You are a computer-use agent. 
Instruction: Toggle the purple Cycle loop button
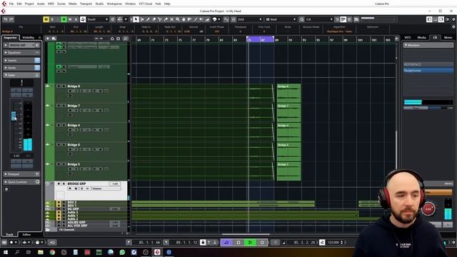coord(226,243)
